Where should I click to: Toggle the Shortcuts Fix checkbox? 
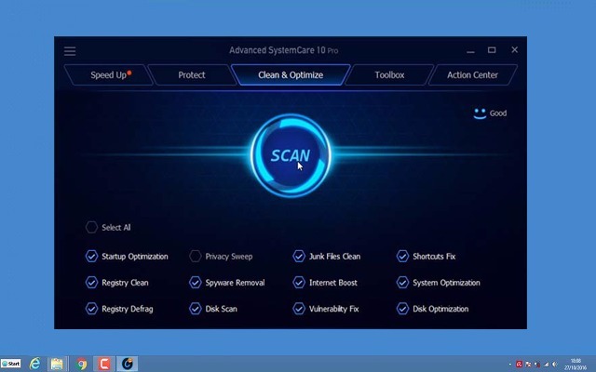402,257
